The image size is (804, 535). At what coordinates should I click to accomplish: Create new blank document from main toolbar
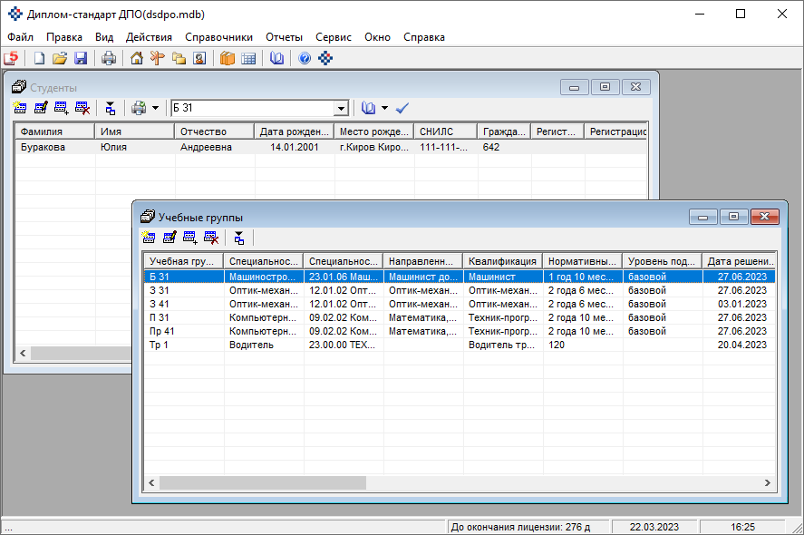coord(39,59)
